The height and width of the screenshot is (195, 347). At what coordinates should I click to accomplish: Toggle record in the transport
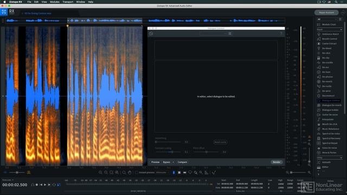click(x=37, y=185)
